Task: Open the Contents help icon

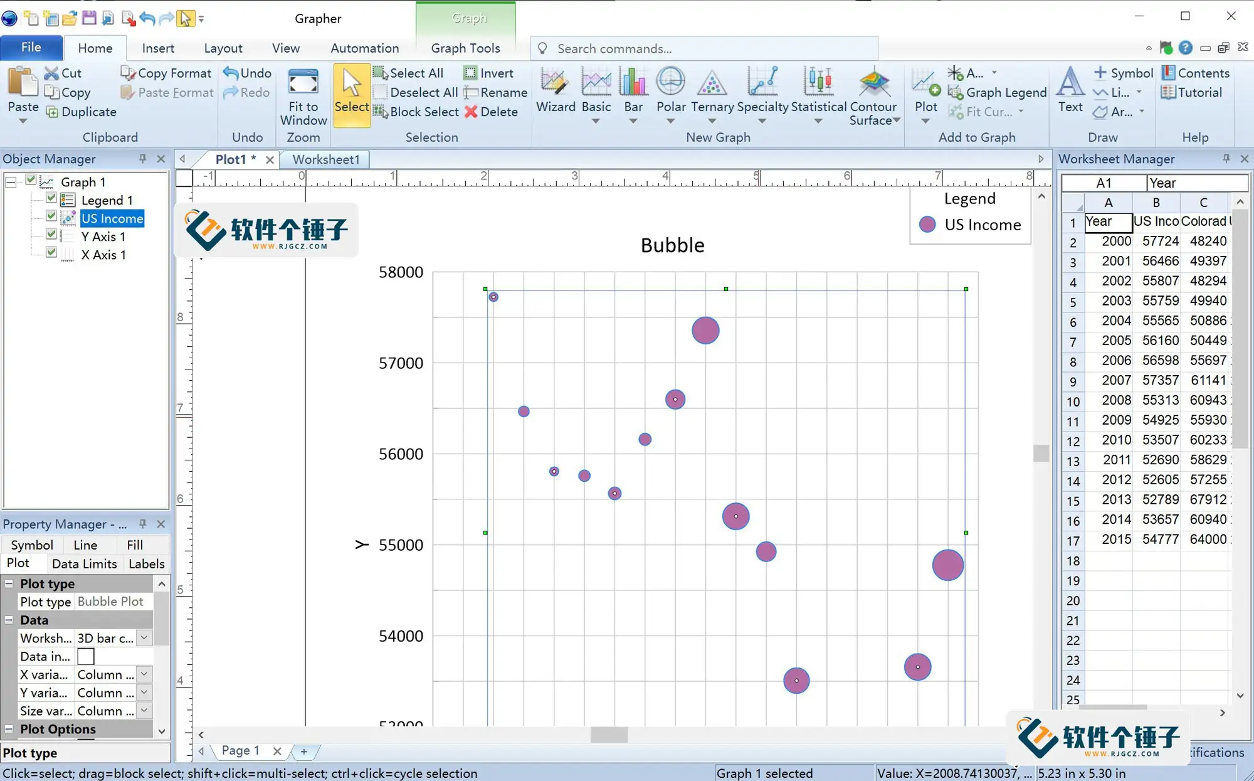Action: tap(1168, 73)
